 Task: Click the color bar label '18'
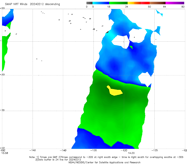[109, 7]
